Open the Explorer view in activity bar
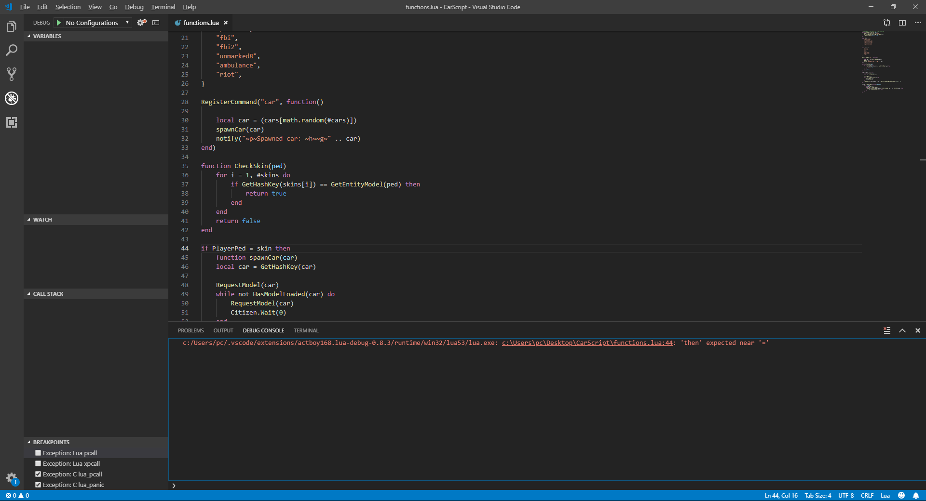926x501 pixels. 12,26
